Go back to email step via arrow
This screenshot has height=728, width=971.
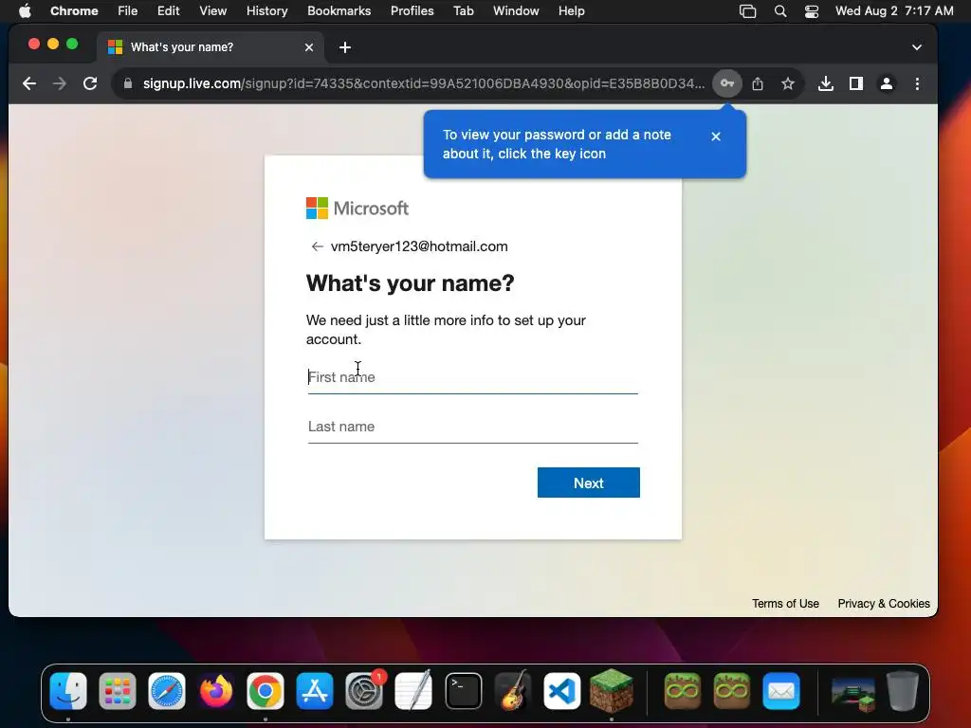click(317, 246)
